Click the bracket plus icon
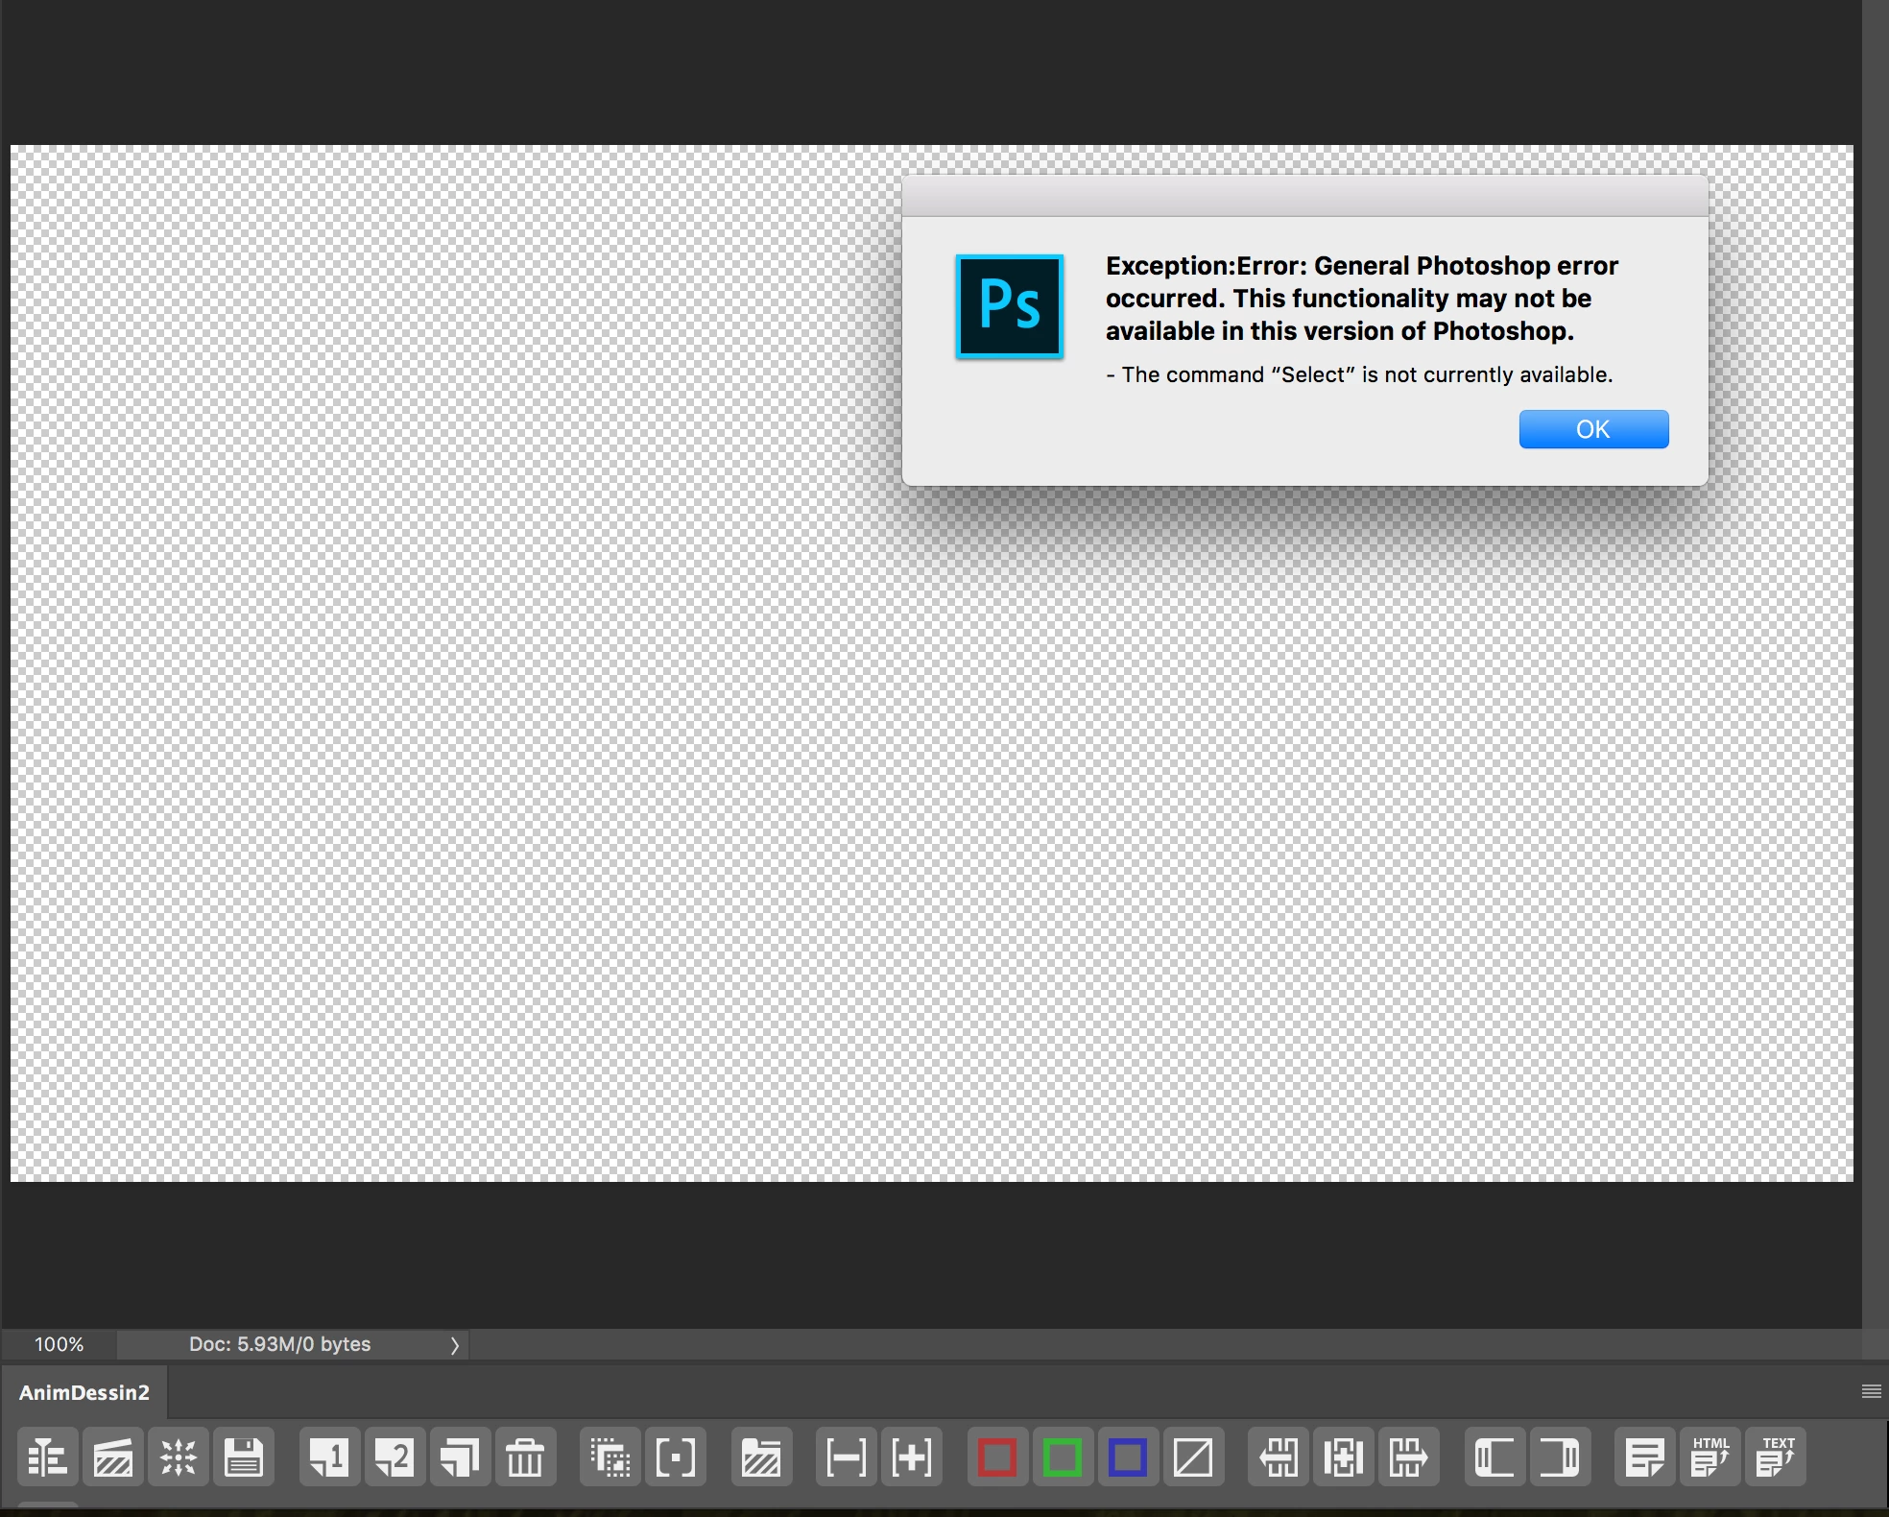Screen dimensions: 1889x1517 pos(911,1457)
